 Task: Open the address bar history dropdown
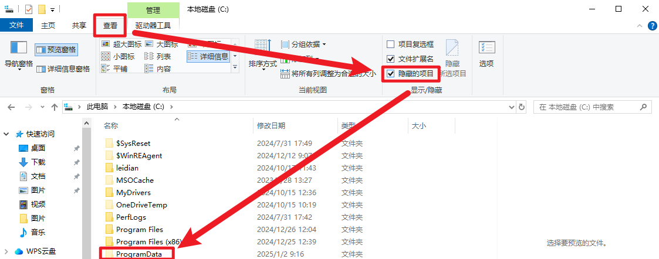(x=511, y=107)
